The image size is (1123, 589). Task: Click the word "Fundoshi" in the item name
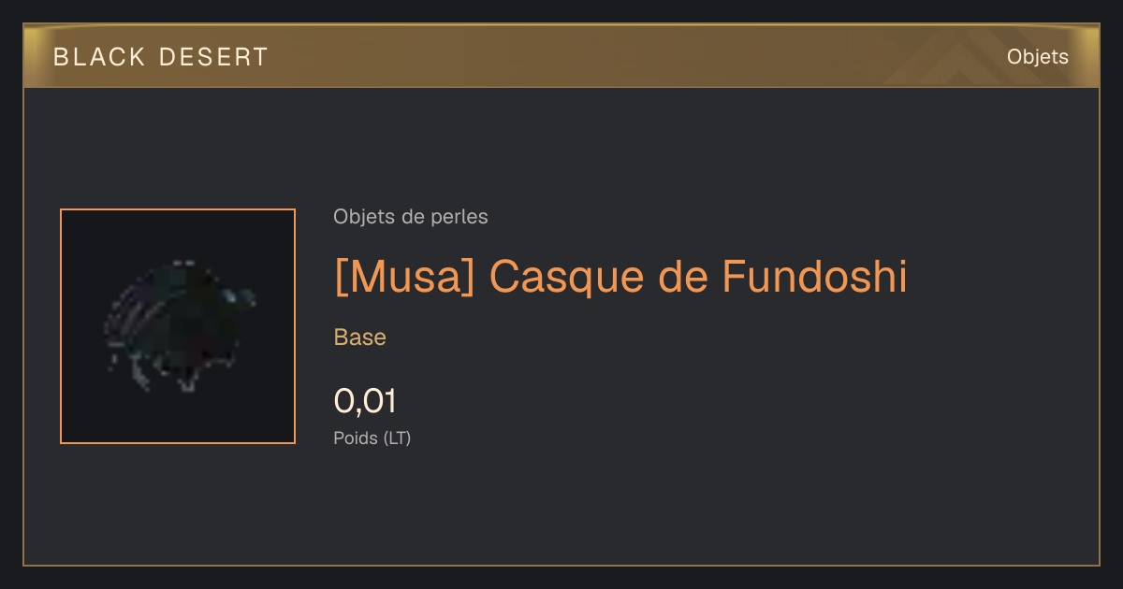814,276
